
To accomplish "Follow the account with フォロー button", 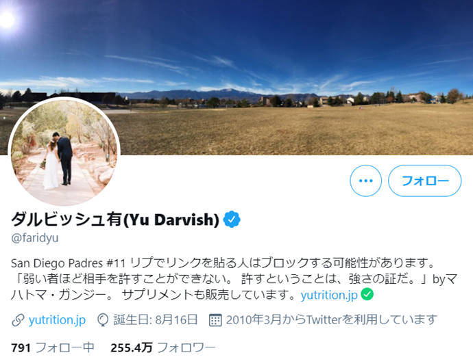I will point(425,181).
